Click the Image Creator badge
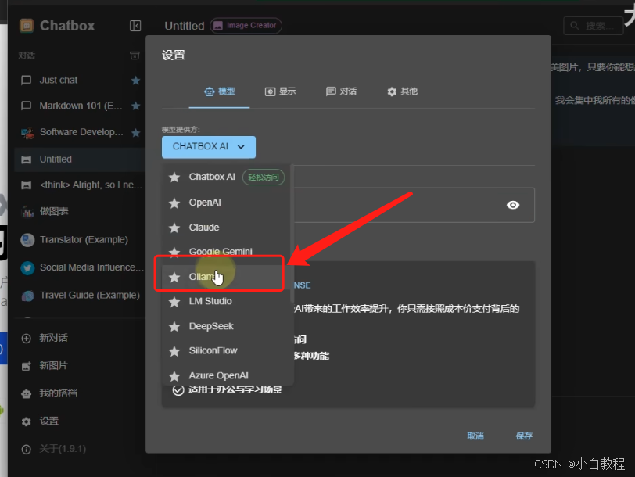The height and width of the screenshot is (477, 635). [246, 26]
